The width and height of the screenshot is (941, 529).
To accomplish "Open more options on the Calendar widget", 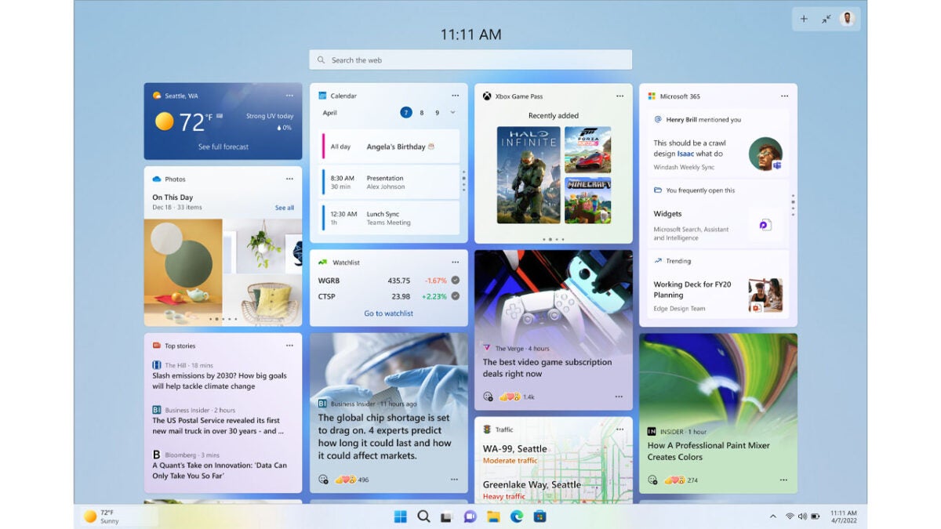I will click(455, 96).
